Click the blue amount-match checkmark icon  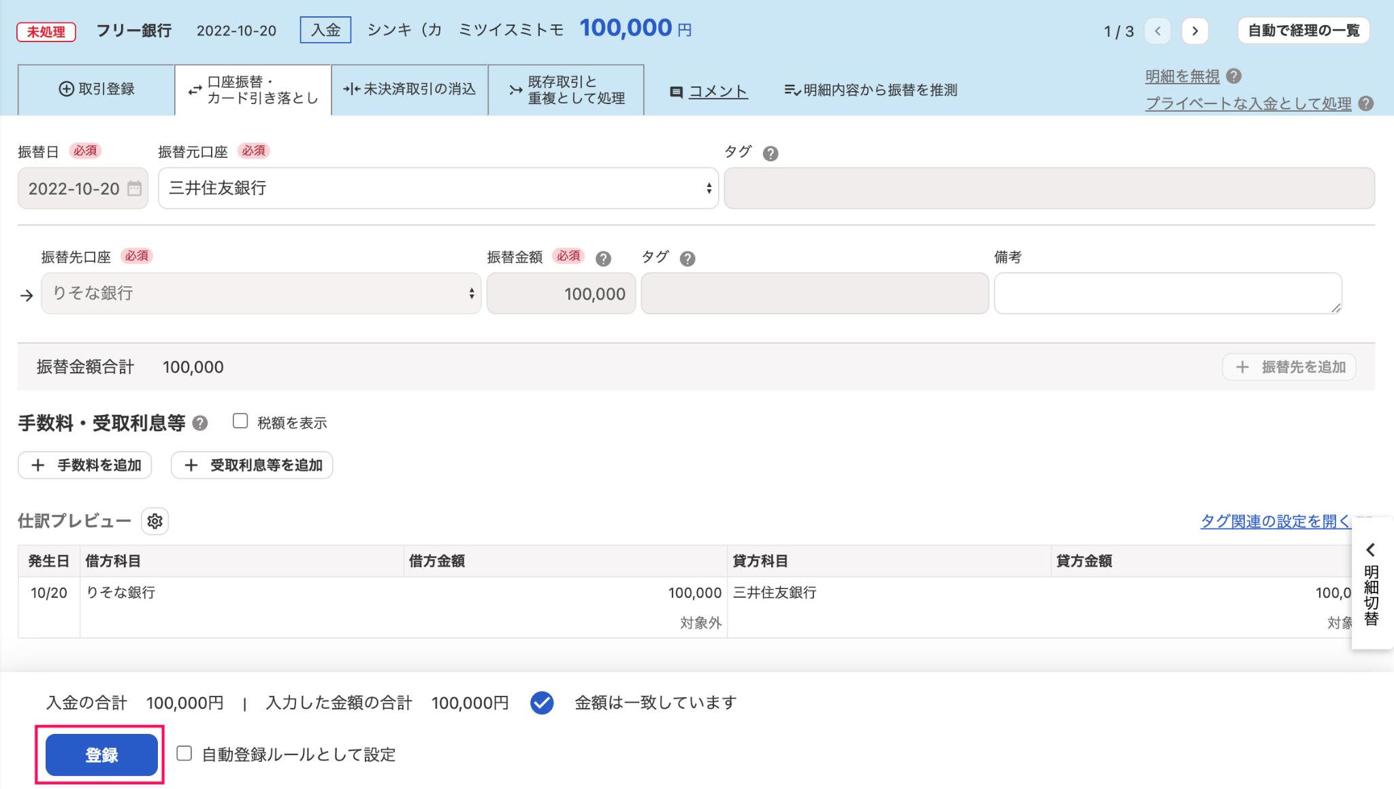(x=542, y=703)
